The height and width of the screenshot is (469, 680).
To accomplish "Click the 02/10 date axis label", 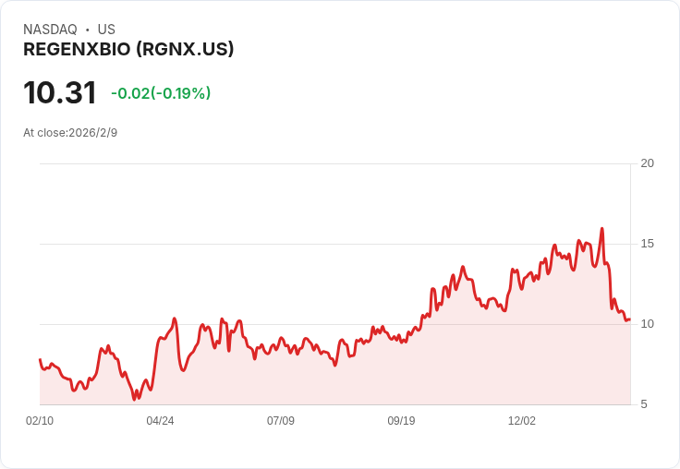I will coord(40,420).
